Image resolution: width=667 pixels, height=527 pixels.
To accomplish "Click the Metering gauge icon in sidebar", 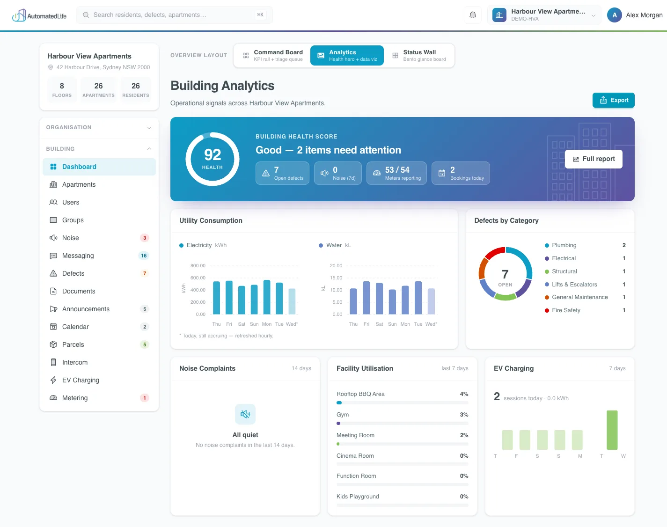I will (53, 398).
